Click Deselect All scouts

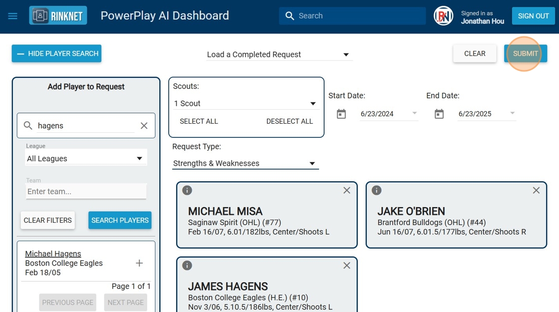click(x=289, y=121)
